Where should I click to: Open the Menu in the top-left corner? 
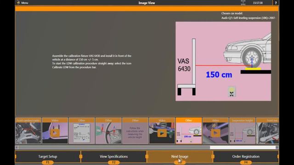pyautogui.click(x=22, y=3)
